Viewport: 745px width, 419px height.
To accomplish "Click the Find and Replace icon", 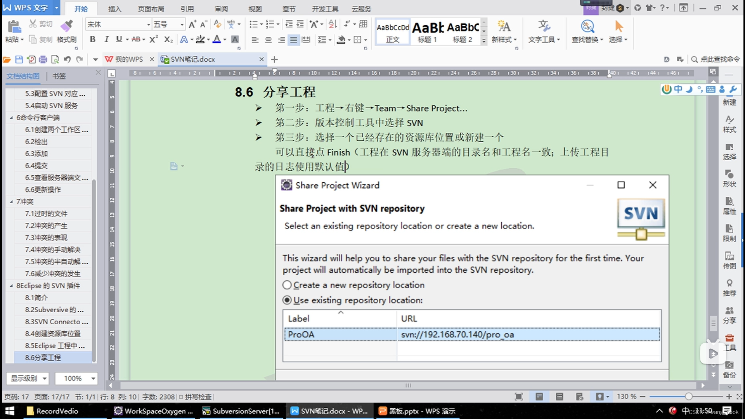I will tap(587, 26).
